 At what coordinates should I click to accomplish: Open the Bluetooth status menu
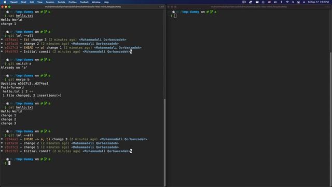tap(281, 2)
